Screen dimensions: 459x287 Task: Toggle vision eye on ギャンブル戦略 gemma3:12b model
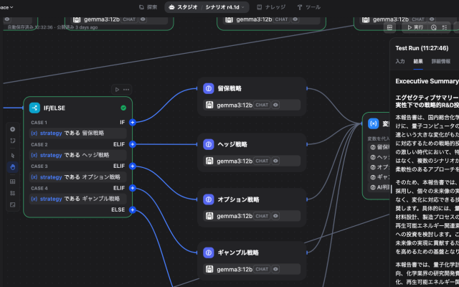pyautogui.click(x=275, y=269)
